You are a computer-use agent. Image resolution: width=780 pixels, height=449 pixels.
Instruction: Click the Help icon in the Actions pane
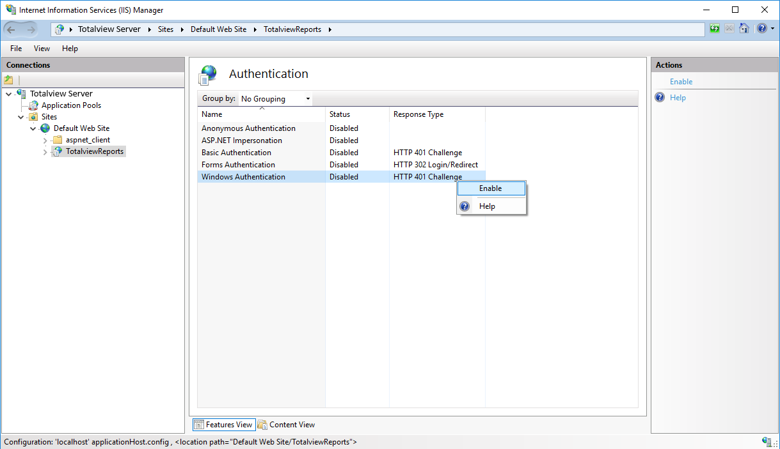660,98
